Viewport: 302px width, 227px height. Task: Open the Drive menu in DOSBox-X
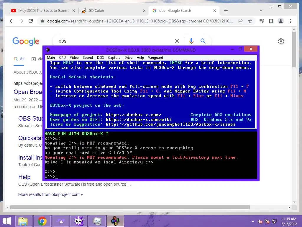pyautogui.click(x=129, y=58)
